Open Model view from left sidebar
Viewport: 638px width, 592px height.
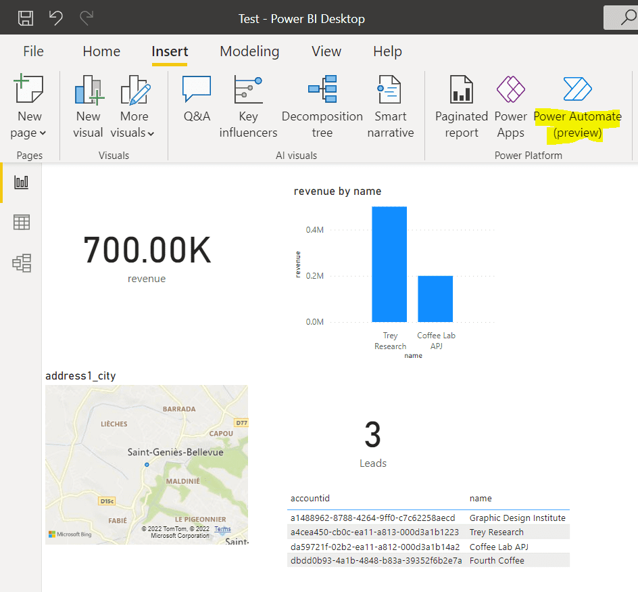point(21,263)
